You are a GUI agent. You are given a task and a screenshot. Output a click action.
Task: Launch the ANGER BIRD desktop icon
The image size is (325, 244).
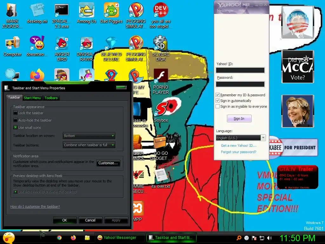point(62,49)
